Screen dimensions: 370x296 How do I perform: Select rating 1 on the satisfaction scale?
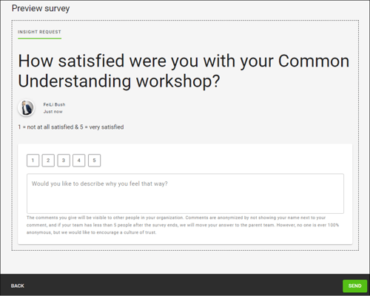(x=33, y=161)
